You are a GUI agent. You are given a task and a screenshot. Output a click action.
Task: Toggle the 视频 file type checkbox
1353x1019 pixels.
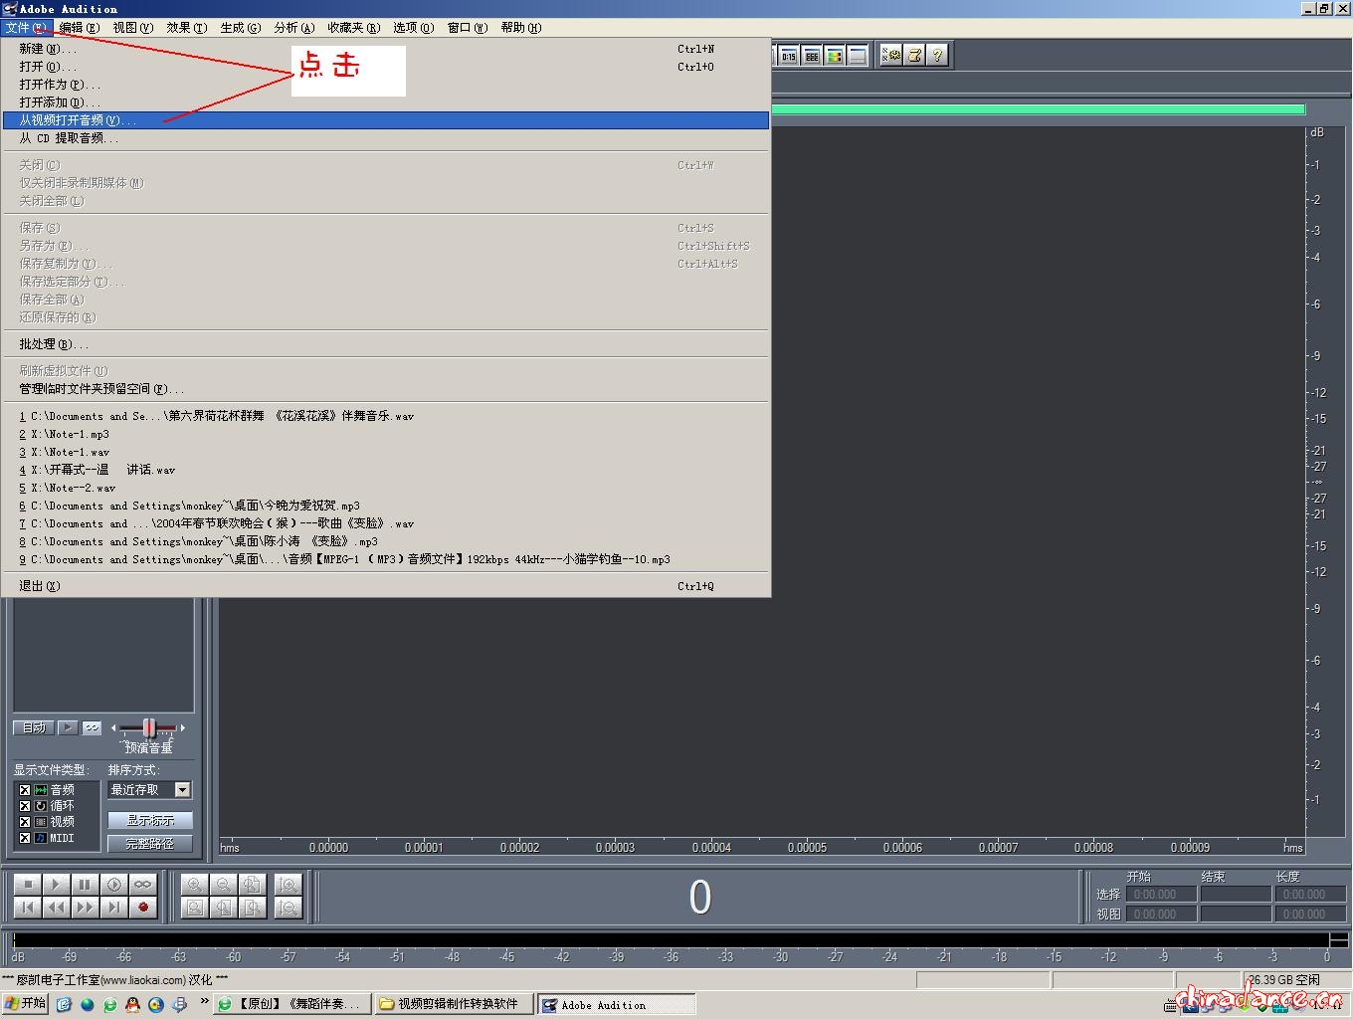pyautogui.click(x=25, y=822)
